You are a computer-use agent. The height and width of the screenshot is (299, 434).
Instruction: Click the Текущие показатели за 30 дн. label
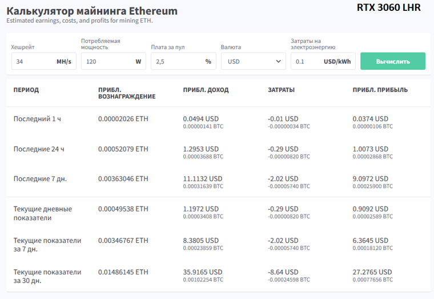click(47, 276)
